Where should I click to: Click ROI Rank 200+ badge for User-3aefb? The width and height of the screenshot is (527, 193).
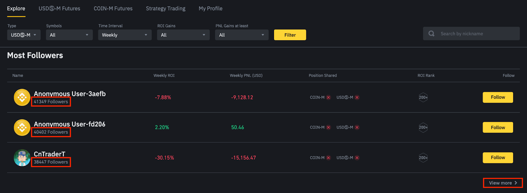point(423,97)
